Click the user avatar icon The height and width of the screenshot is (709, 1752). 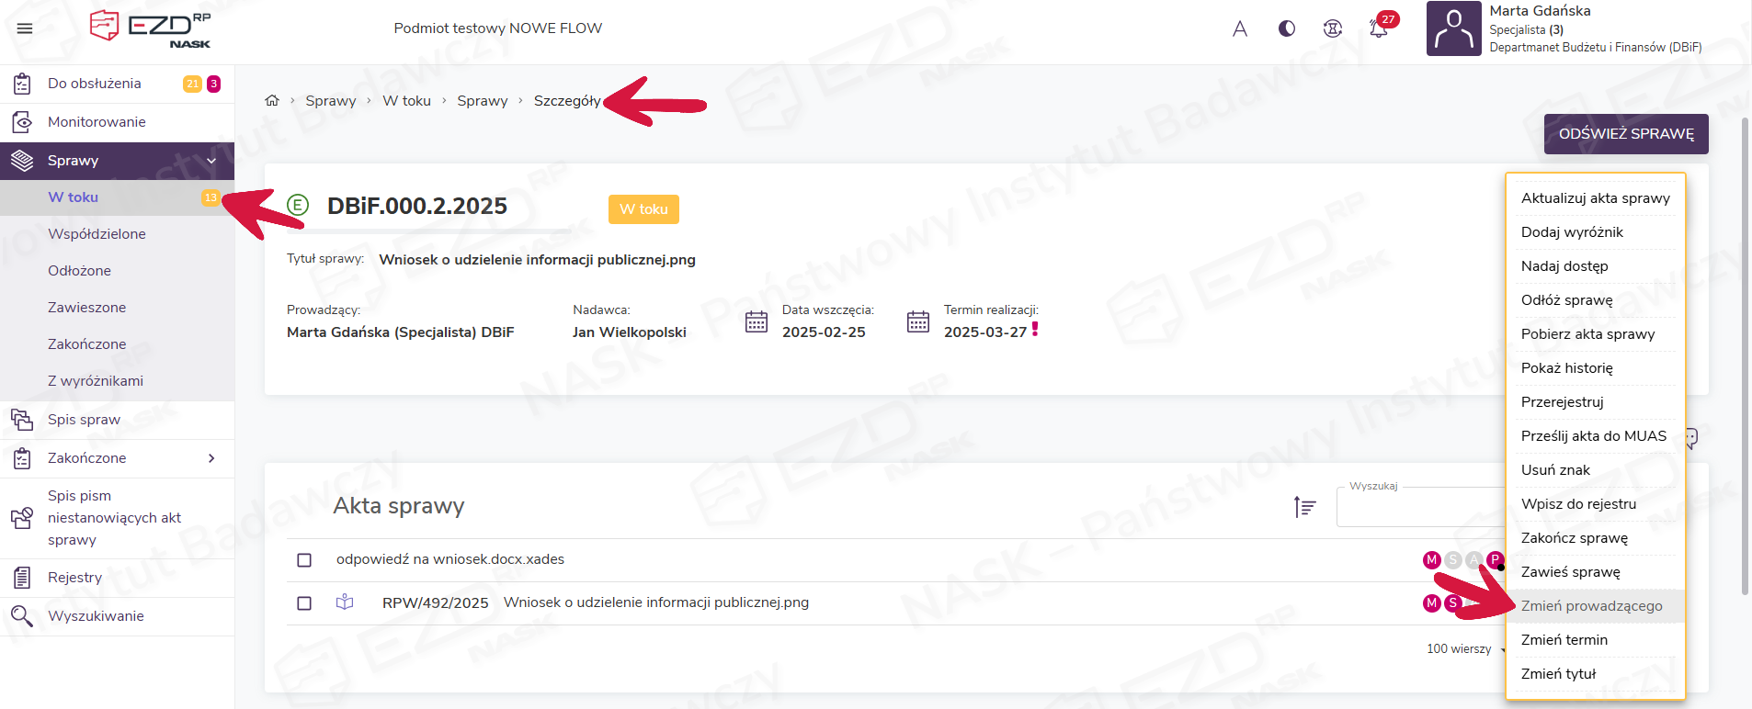pos(1453,28)
